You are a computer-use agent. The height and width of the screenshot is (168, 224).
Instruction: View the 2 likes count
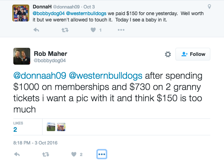tap(15, 129)
